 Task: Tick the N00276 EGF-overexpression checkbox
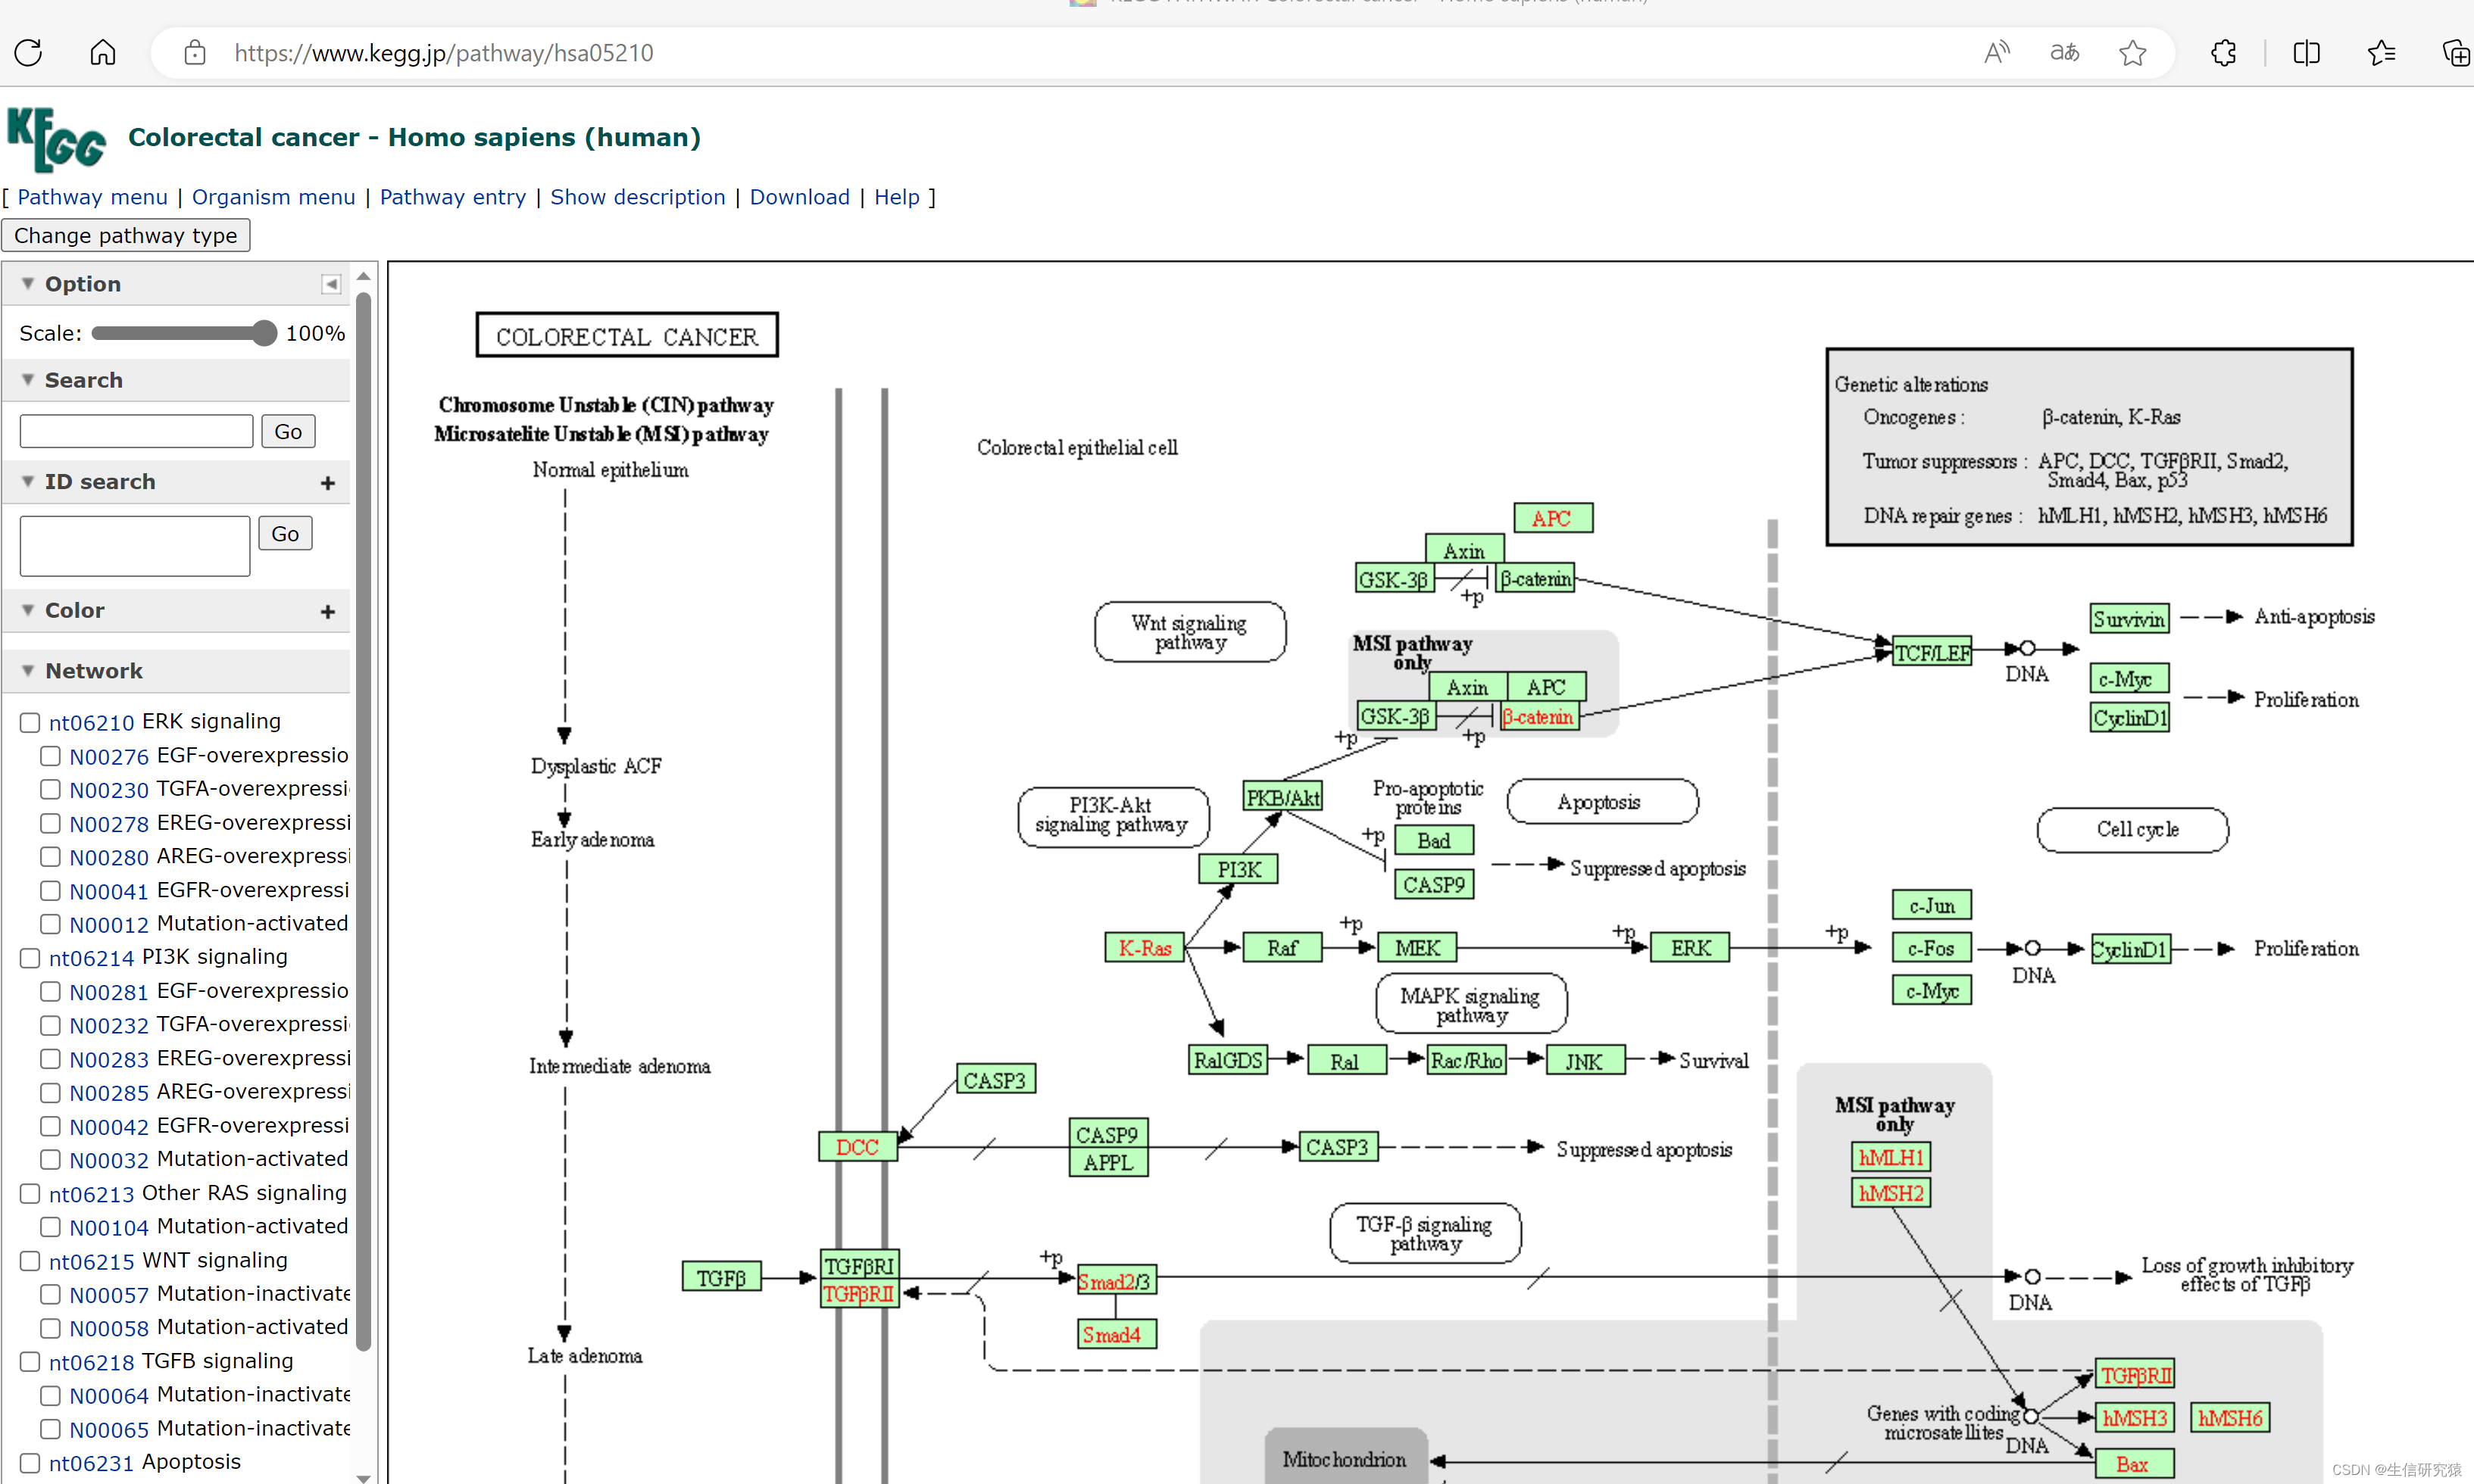tap(50, 756)
